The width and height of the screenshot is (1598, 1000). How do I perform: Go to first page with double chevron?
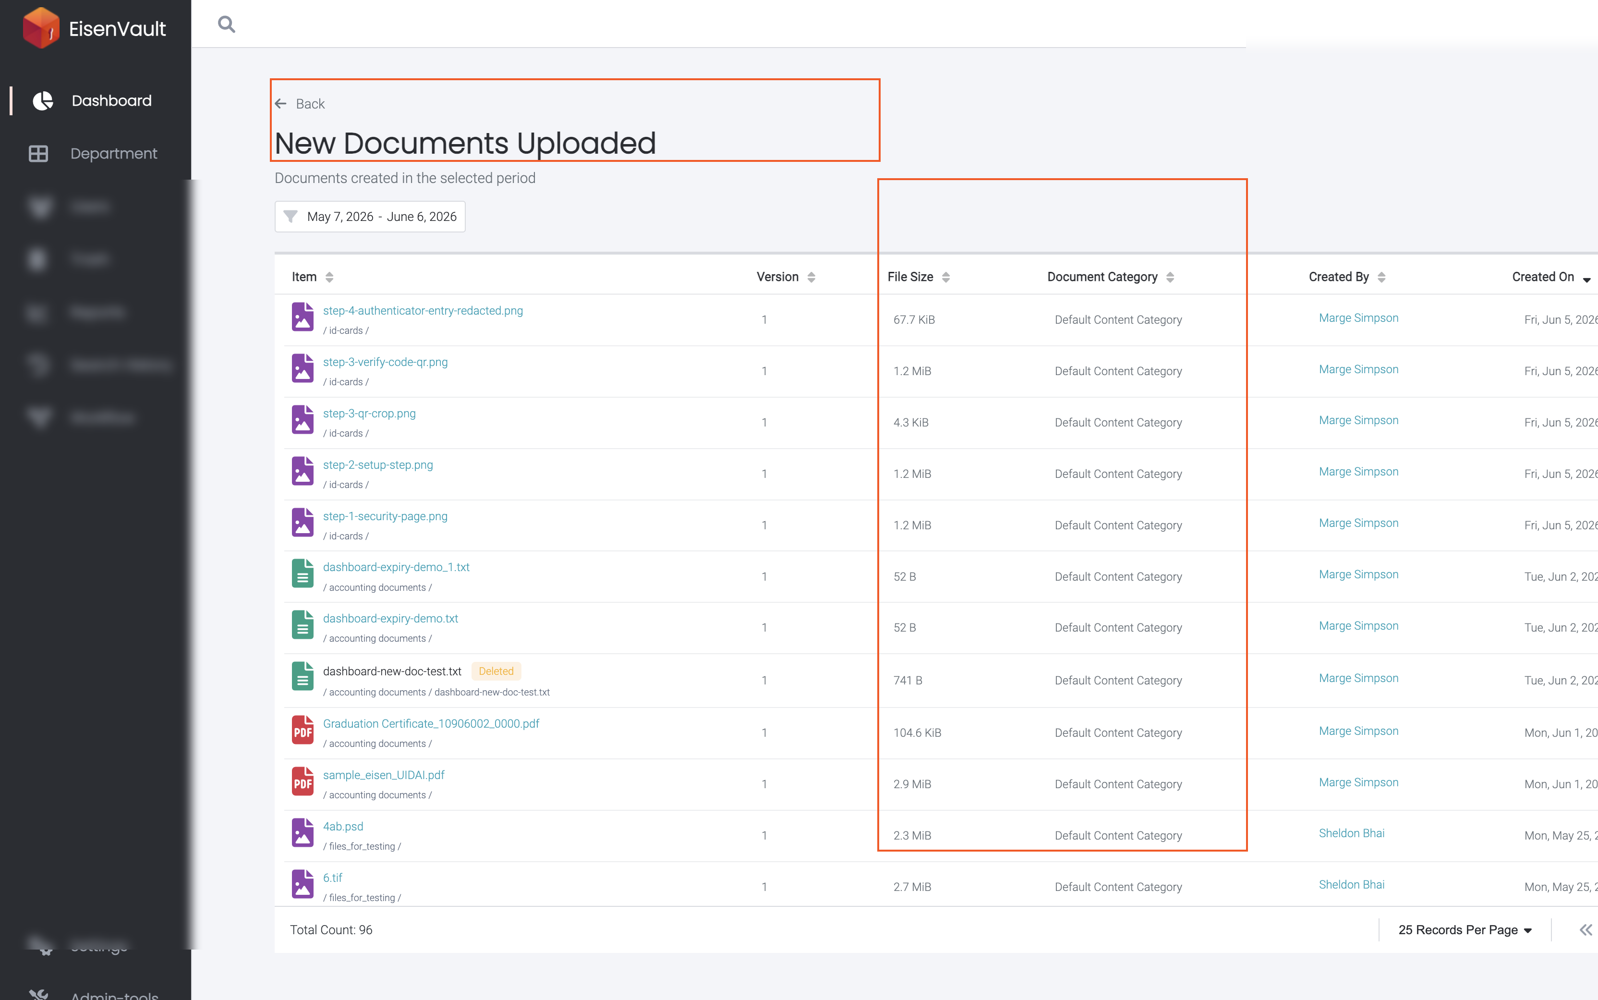(1586, 930)
